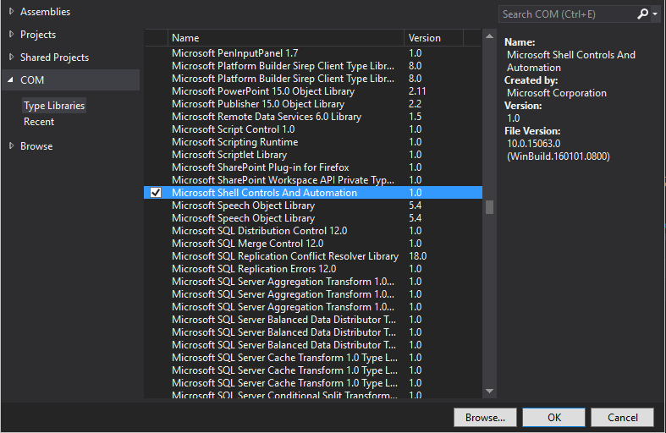Select Microsoft Scriptlet Library

(x=313, y=155)
